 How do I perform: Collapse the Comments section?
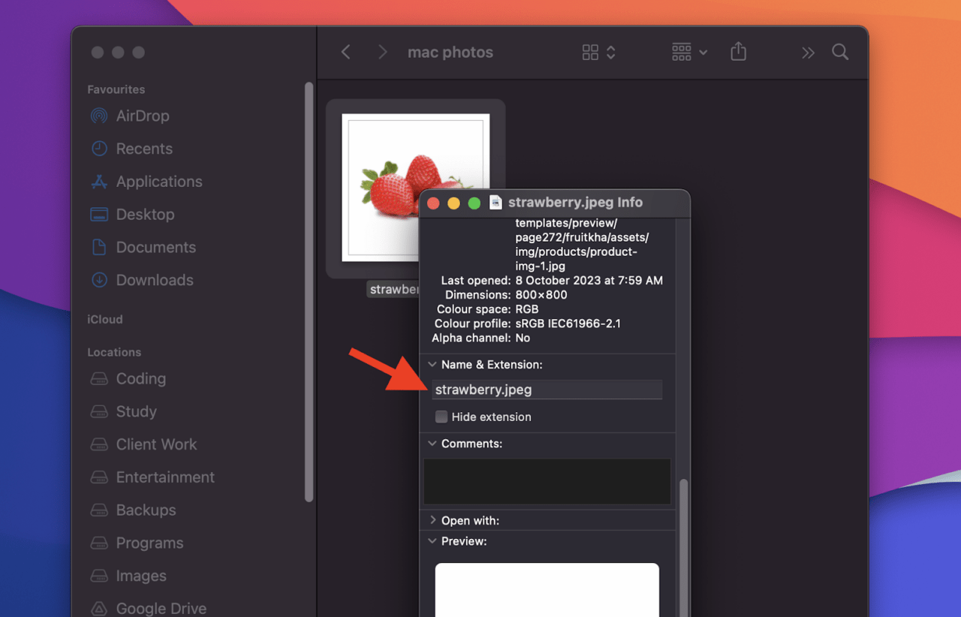click(432, 444)
